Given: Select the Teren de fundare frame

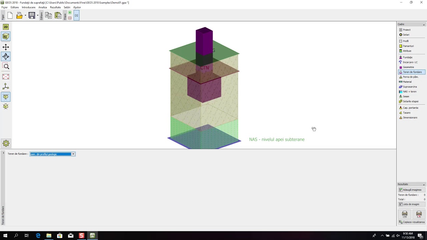Looking at the screenshot, I should (412, 72).
